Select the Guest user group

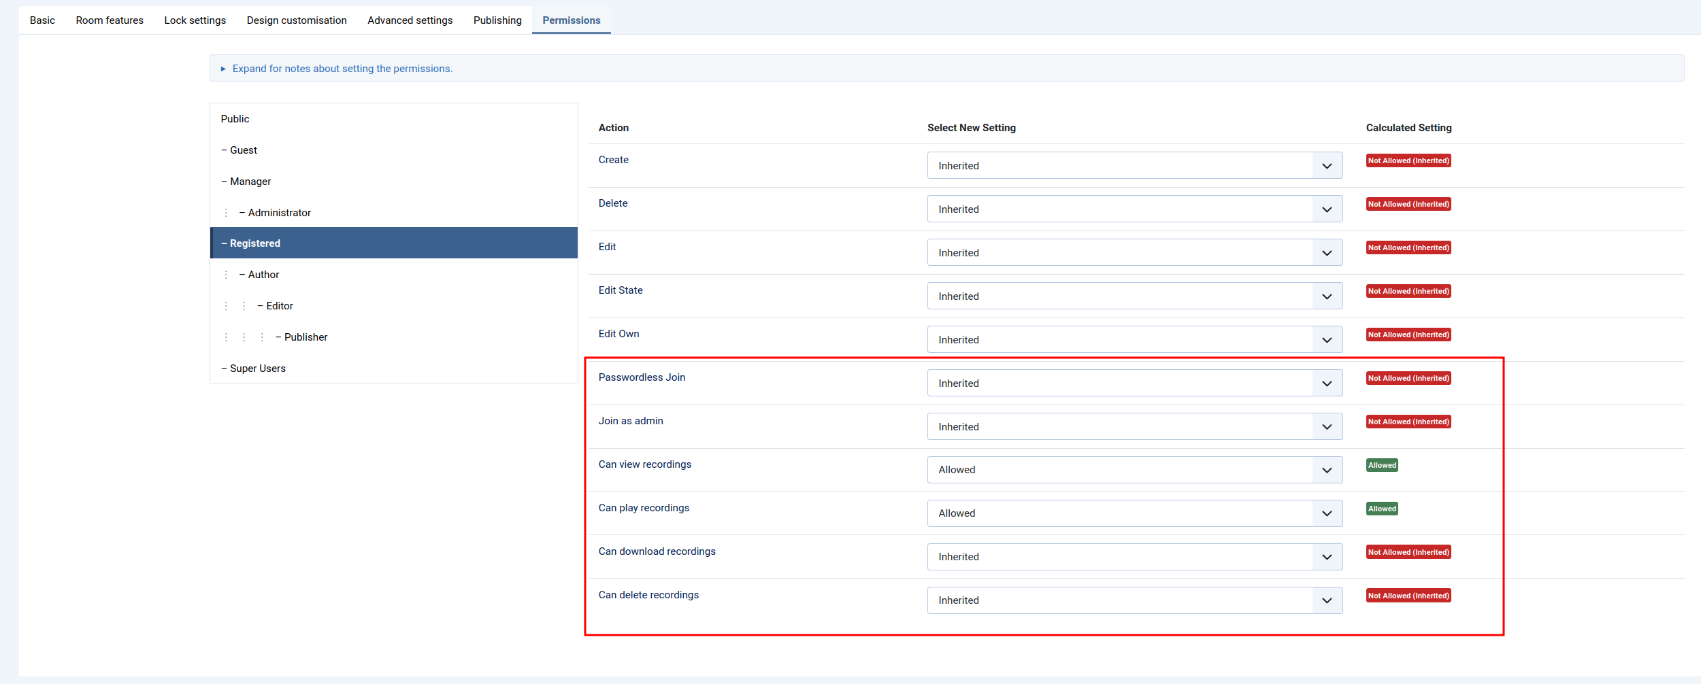(x=243, y=150)
